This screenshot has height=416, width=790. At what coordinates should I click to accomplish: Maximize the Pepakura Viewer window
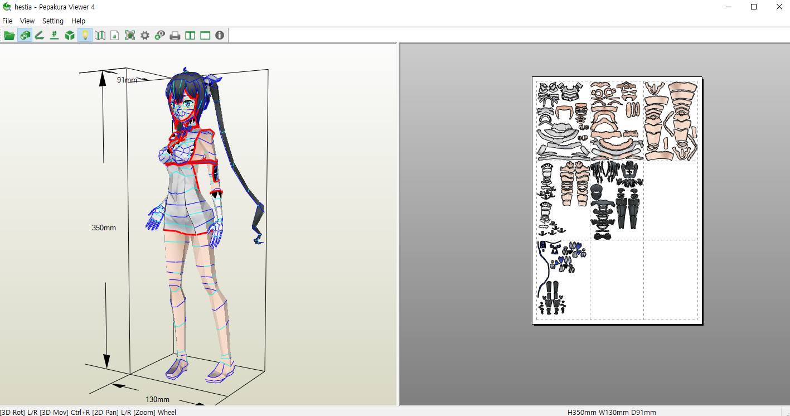[754, 7]
